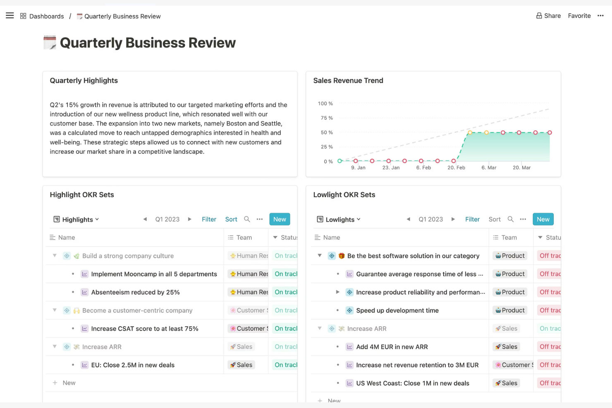Click the Dashboards grid icon in the breadcrumb
612x408 pixels.
pyautogui.click(x=23, y=16)
